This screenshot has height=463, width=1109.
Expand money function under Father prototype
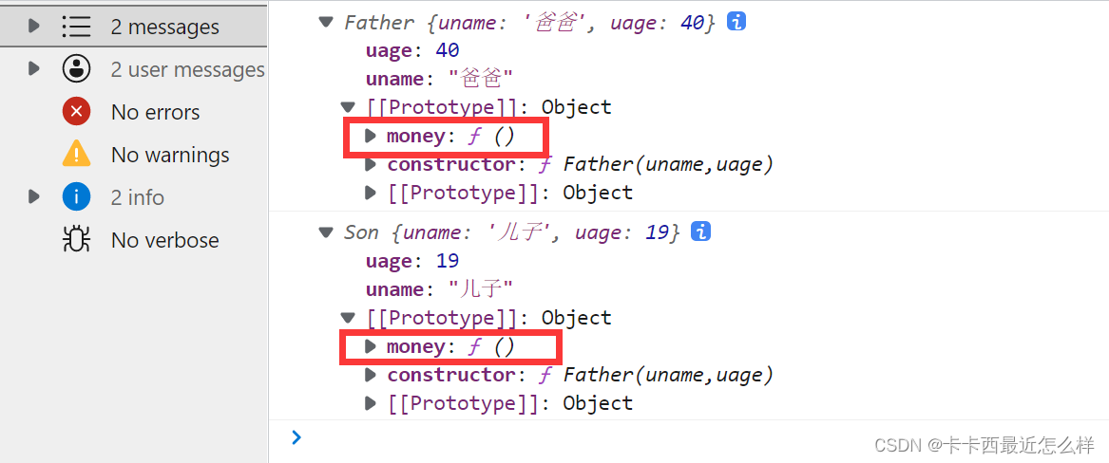pyautogui.click(x=372, y=137)
